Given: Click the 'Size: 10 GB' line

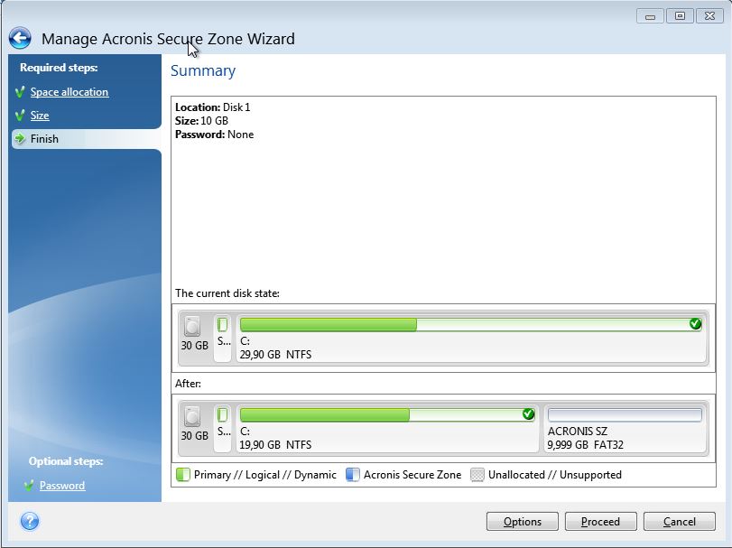Looking at the screenshot, I should pyautogui.click(x=201, y=120).
